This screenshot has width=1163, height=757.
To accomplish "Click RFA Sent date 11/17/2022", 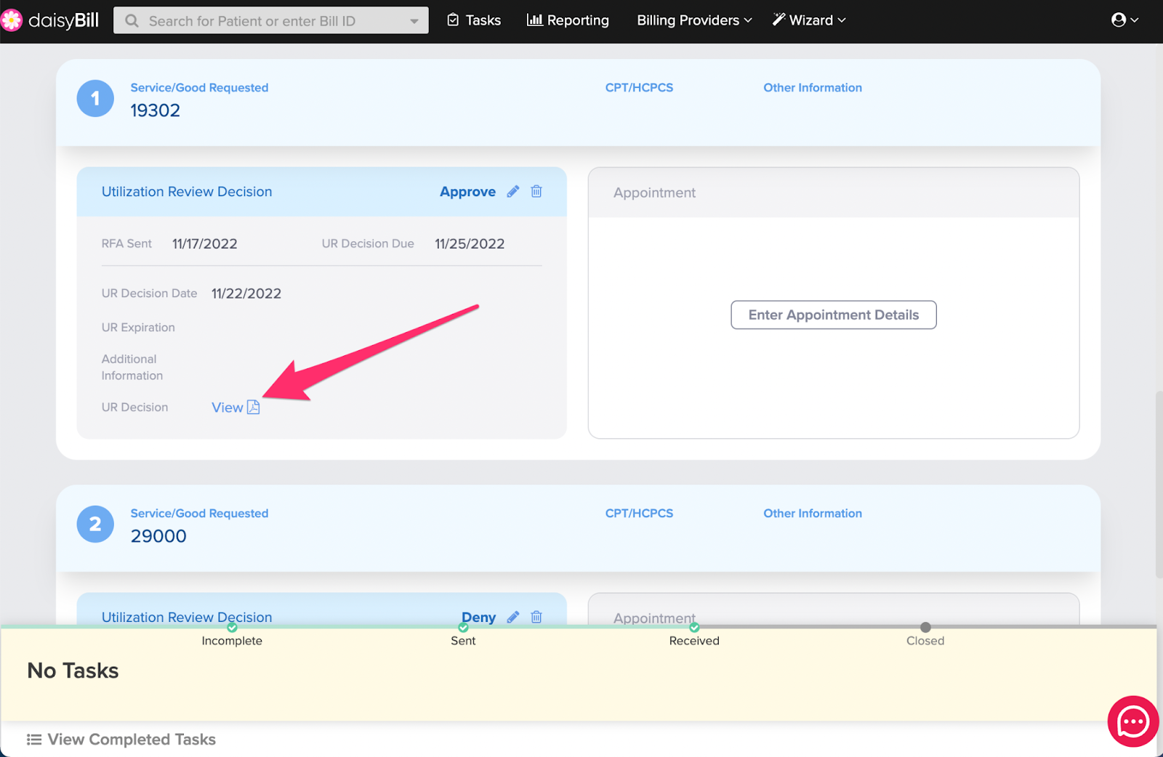I will pyautogui.click(x=205, y=244).
